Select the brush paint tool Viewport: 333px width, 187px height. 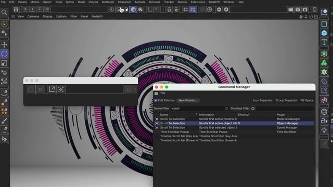point(4,121)
